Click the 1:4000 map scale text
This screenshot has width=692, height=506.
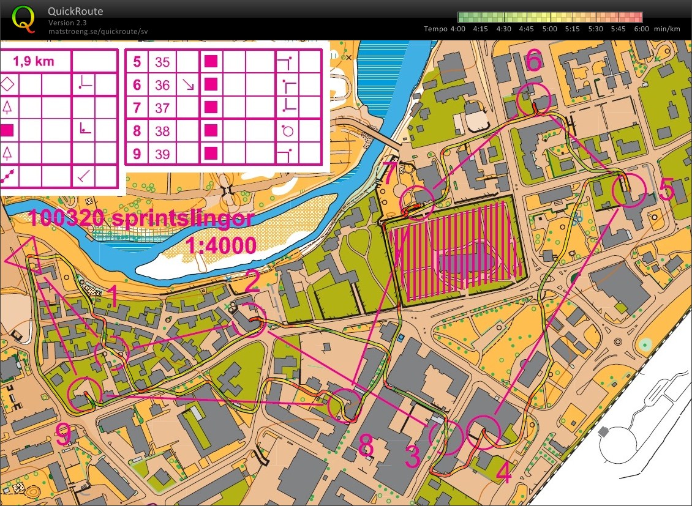tap(220, 245)
